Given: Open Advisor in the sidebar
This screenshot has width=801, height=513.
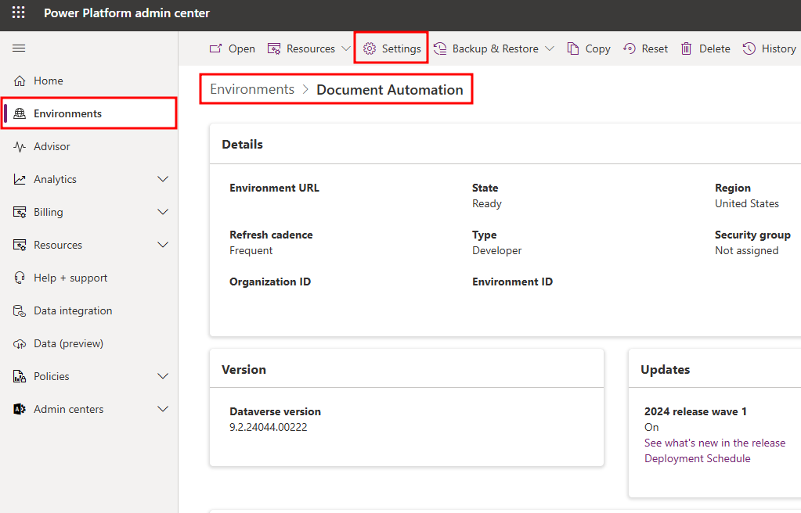Looking at the screenshot, I should [x=89, y=146].
